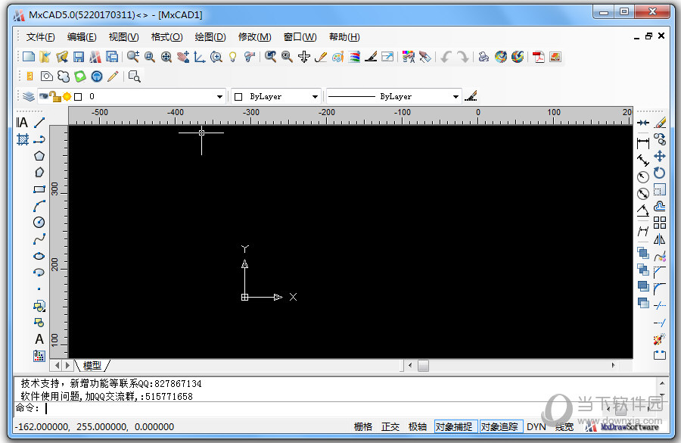The image size is (681, 443).
Task: Click the layer 0 color square swatch
Action: coord(78,96)
